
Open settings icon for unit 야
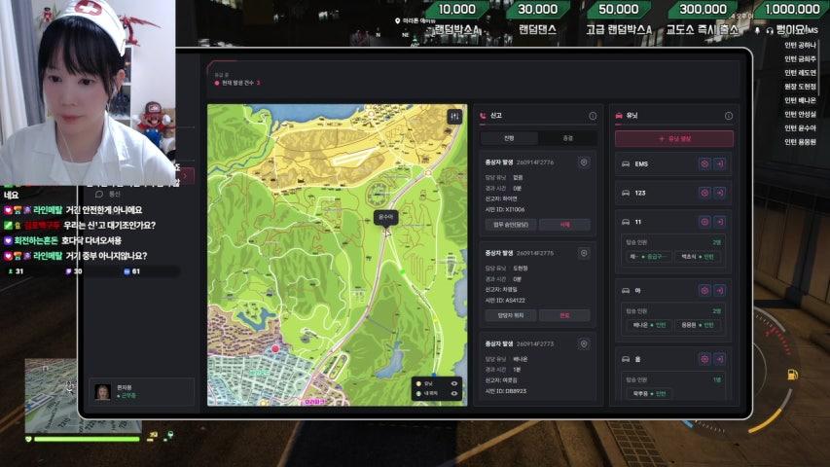pos(704,290)
